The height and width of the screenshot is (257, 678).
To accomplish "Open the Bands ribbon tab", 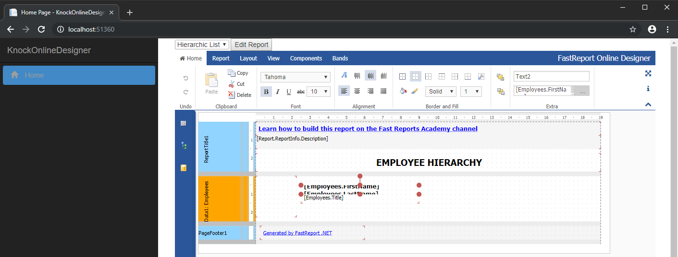I will (340, 58).
